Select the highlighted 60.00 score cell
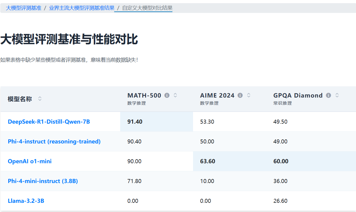This screenshot has width=356, height=212. 311,161
